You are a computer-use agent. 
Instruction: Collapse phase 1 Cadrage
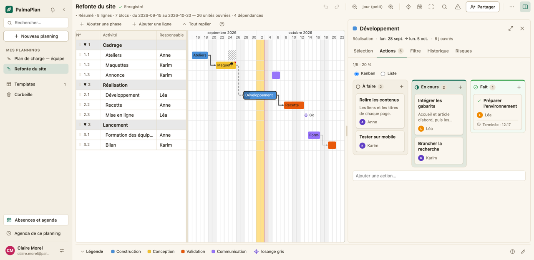pyautogui.click(x=85, y=45)
